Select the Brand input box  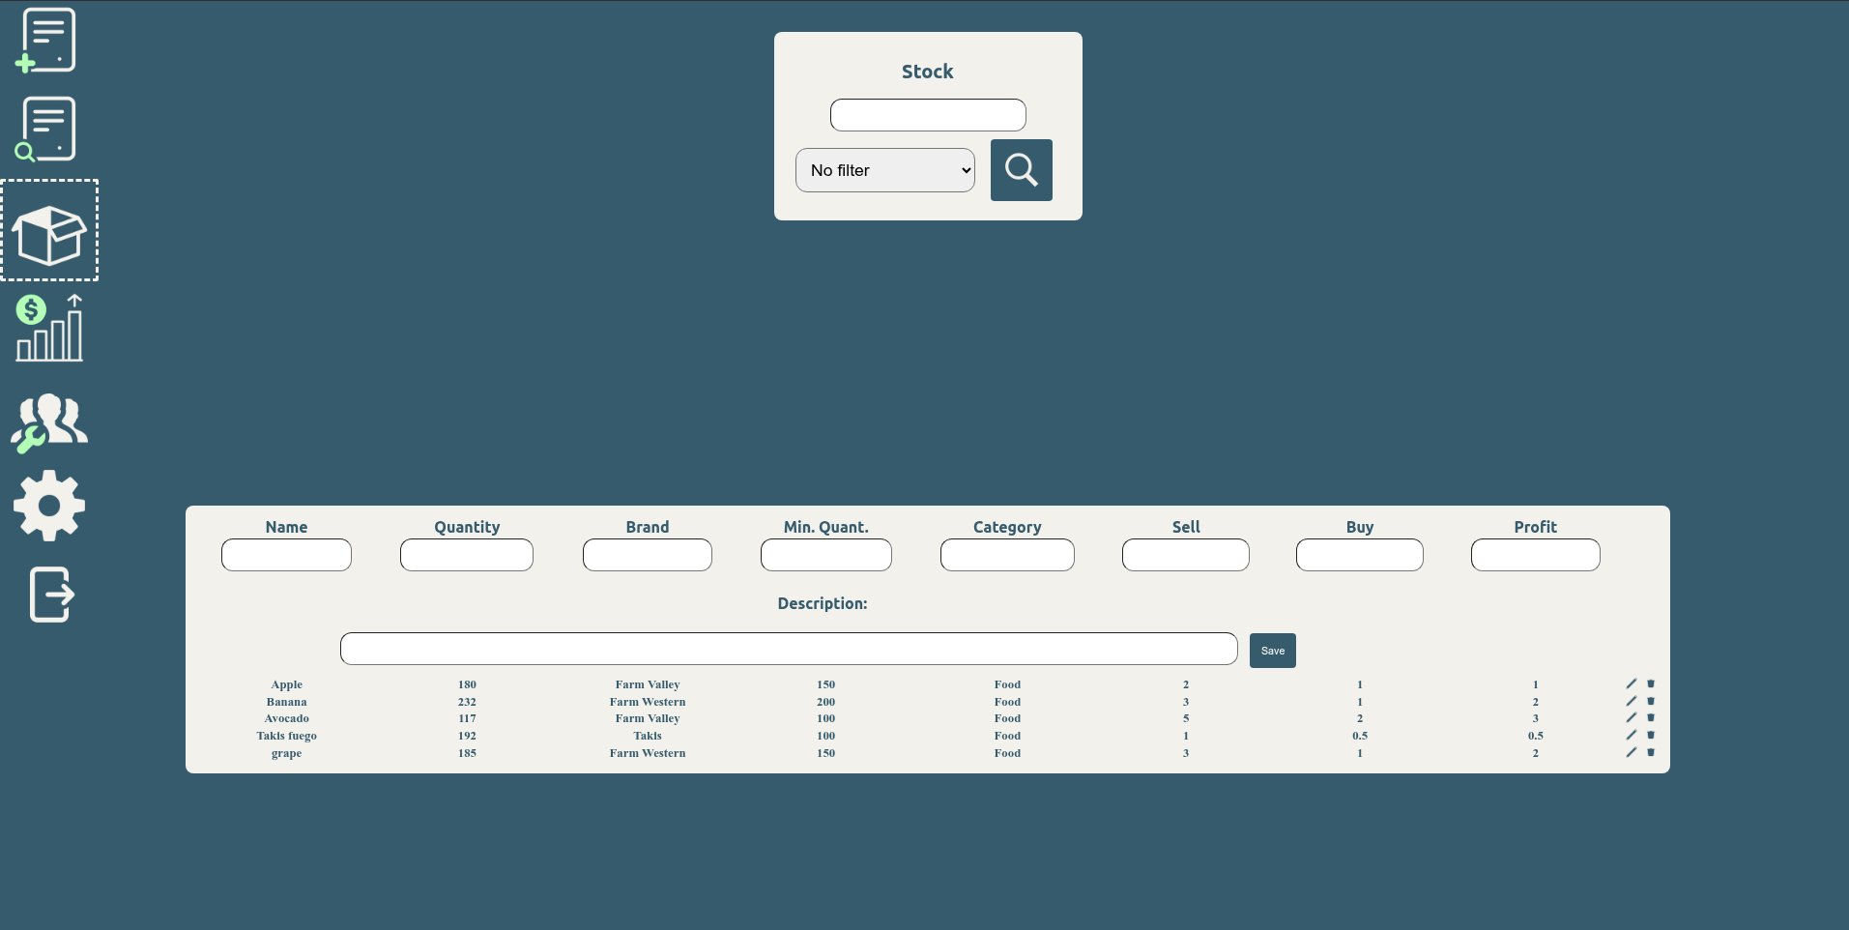point(647,554)
